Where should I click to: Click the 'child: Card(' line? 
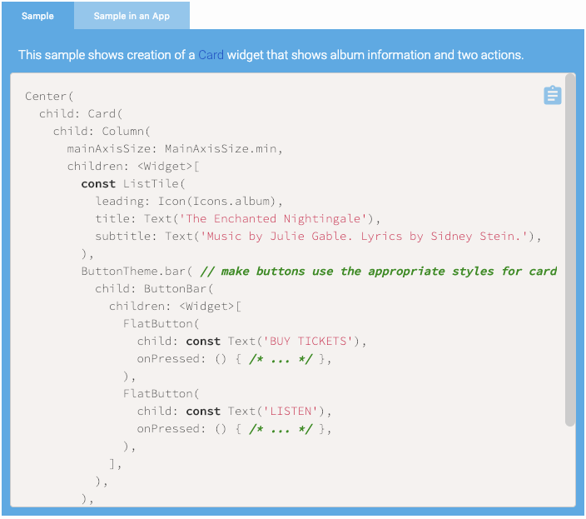pos(81,113)
